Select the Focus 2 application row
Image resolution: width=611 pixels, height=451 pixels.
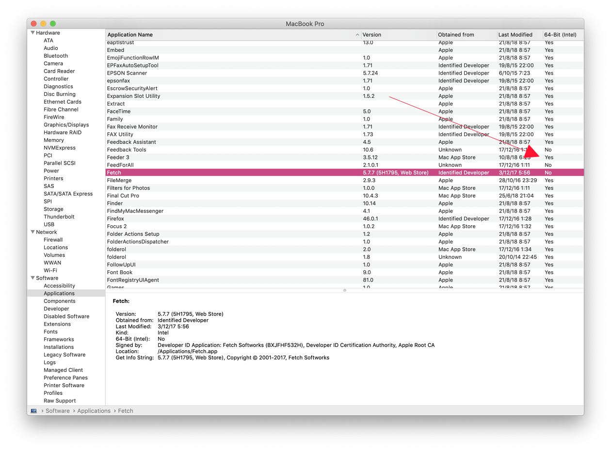point(345,226)
